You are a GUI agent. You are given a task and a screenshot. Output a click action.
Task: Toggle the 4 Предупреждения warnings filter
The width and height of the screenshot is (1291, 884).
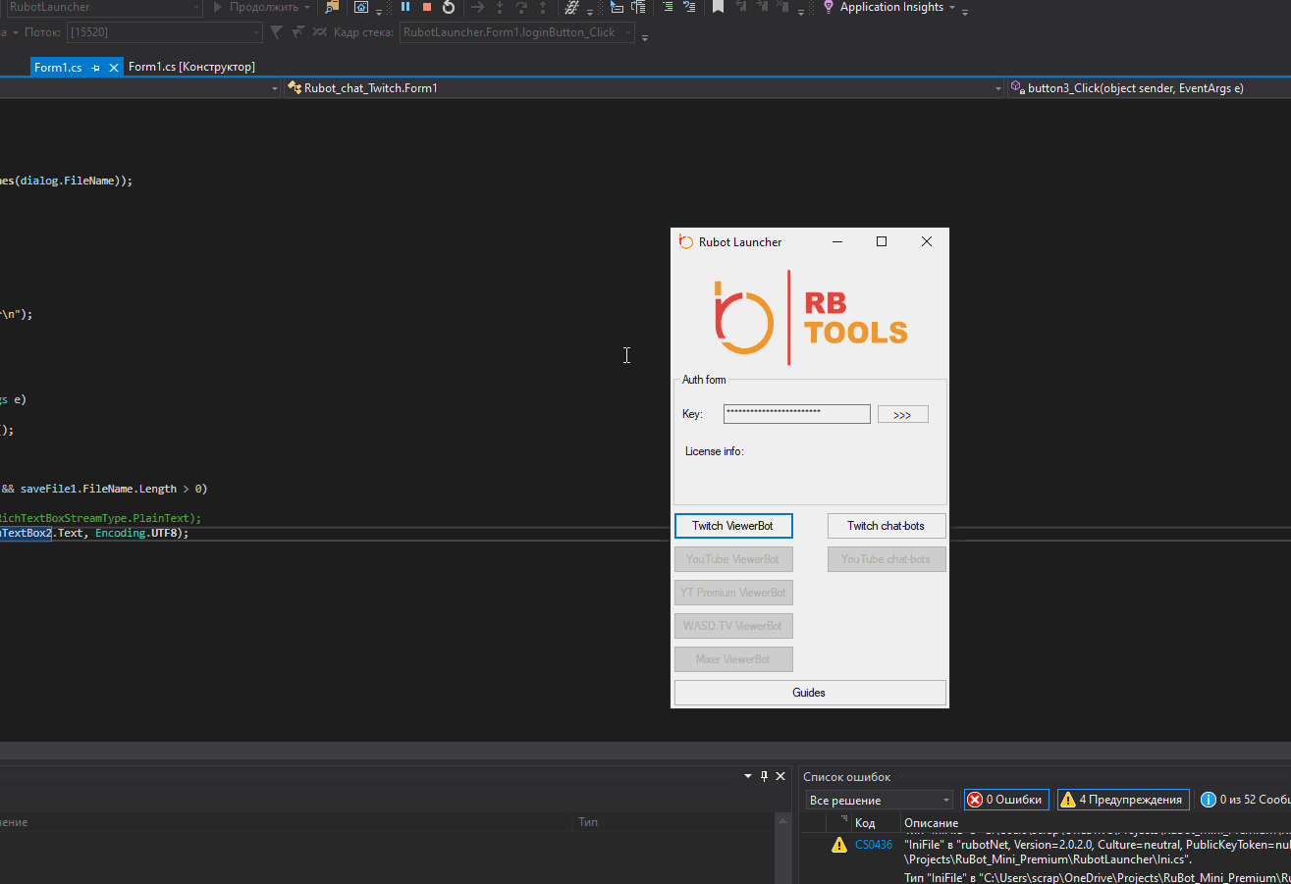[1123, 800]
